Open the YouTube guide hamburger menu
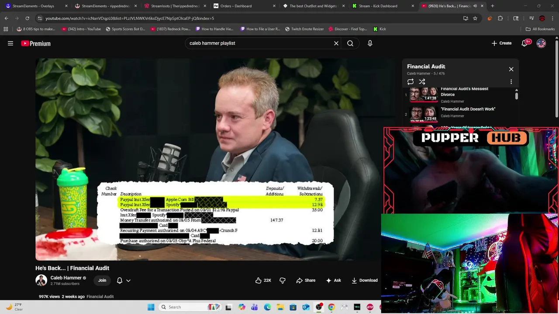The height and width of the screenshot is (314, 559). tap(10, 43)
